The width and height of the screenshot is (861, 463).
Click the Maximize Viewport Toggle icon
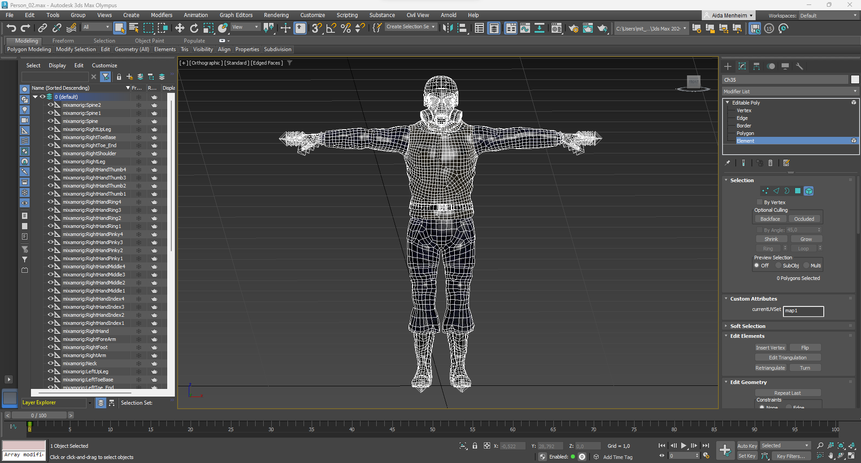(x=851, y=456)
